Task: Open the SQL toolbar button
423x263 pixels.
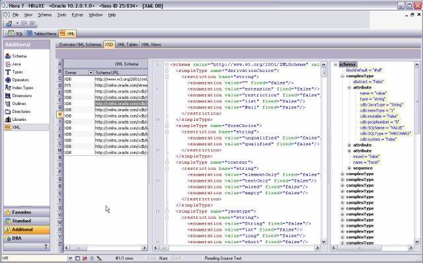Action: tap(15, 34)
